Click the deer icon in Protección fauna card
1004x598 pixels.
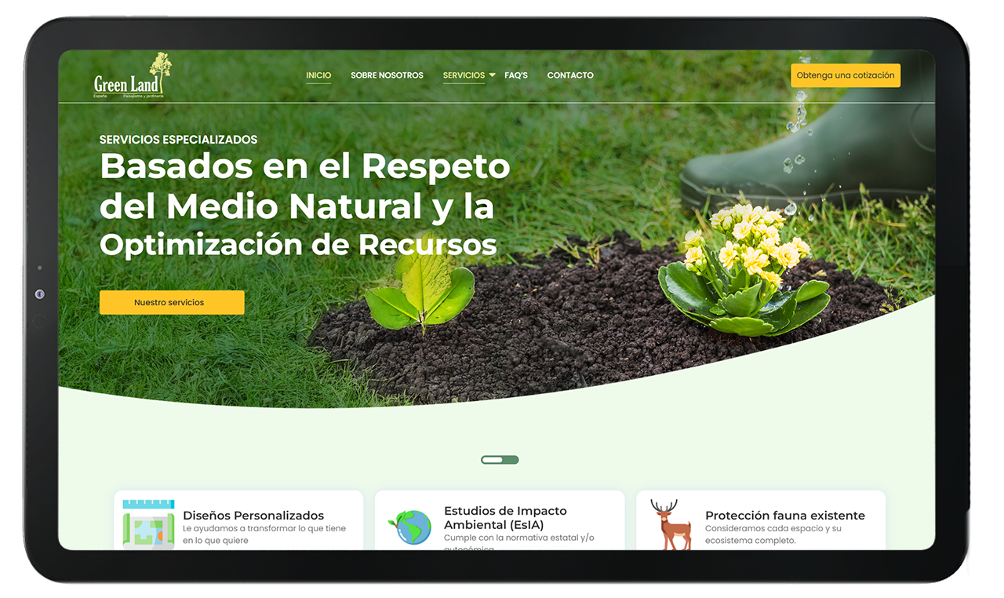(x=671, y=524)
